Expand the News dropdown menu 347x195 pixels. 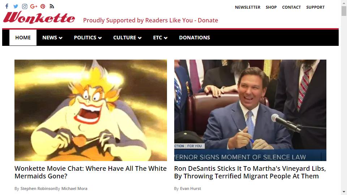[x=52, y=38]
